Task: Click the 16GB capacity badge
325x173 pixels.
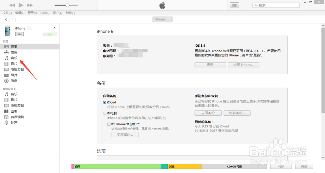Action: [19, 34]
